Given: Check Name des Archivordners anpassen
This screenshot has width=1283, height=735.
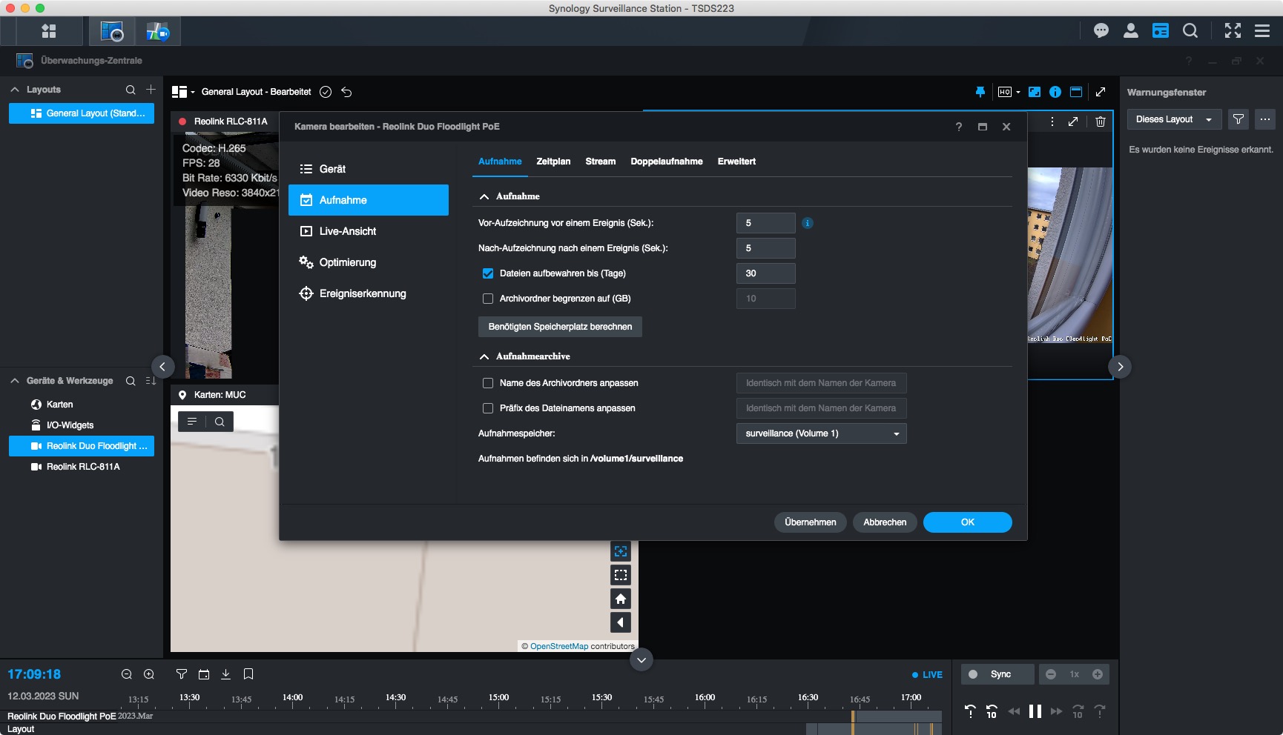Looking at the screenshot, I should click(x=488, y=383).
